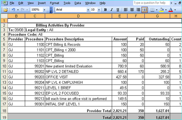Open the Data menu
Viewport: 182px width, 120px height.
[78, 3]
